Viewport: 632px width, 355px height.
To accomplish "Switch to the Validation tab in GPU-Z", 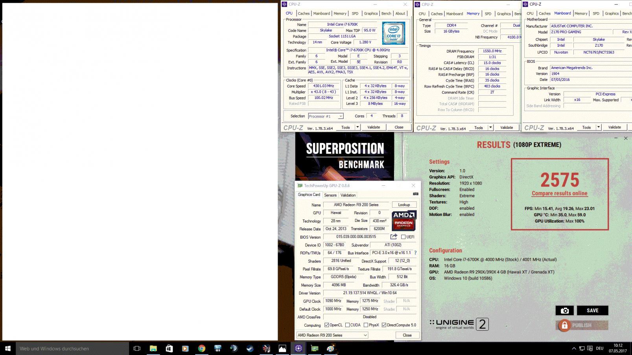I will click(x=348, y=195).
